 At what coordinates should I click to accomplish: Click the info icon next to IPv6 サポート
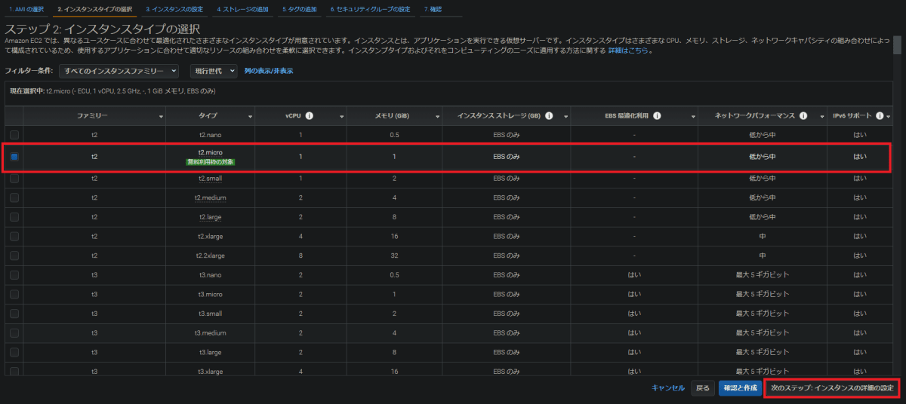tap(880, 116)
